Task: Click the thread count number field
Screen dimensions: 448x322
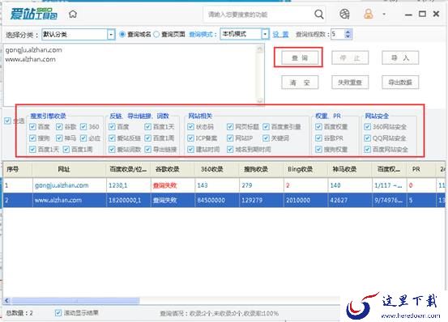Action: (338, 34)
